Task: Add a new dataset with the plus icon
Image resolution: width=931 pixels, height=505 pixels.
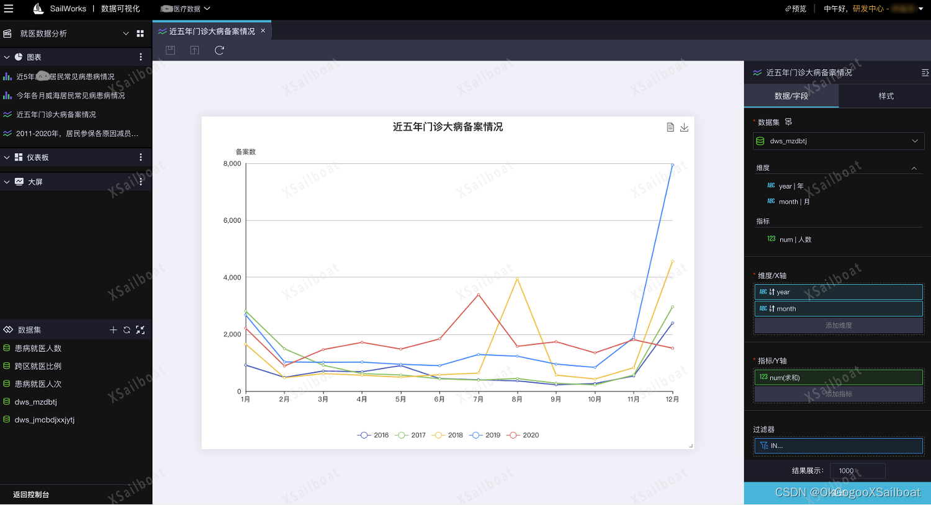Action: (x=113, y=329)
